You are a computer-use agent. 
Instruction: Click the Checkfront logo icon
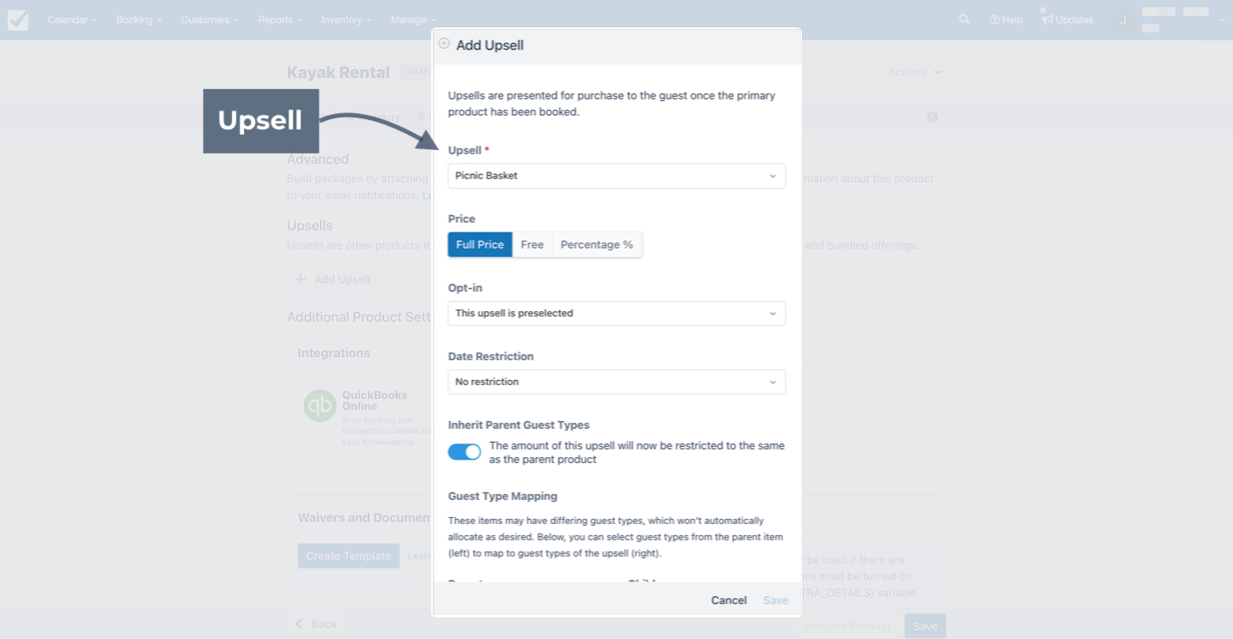coord(18,20)
